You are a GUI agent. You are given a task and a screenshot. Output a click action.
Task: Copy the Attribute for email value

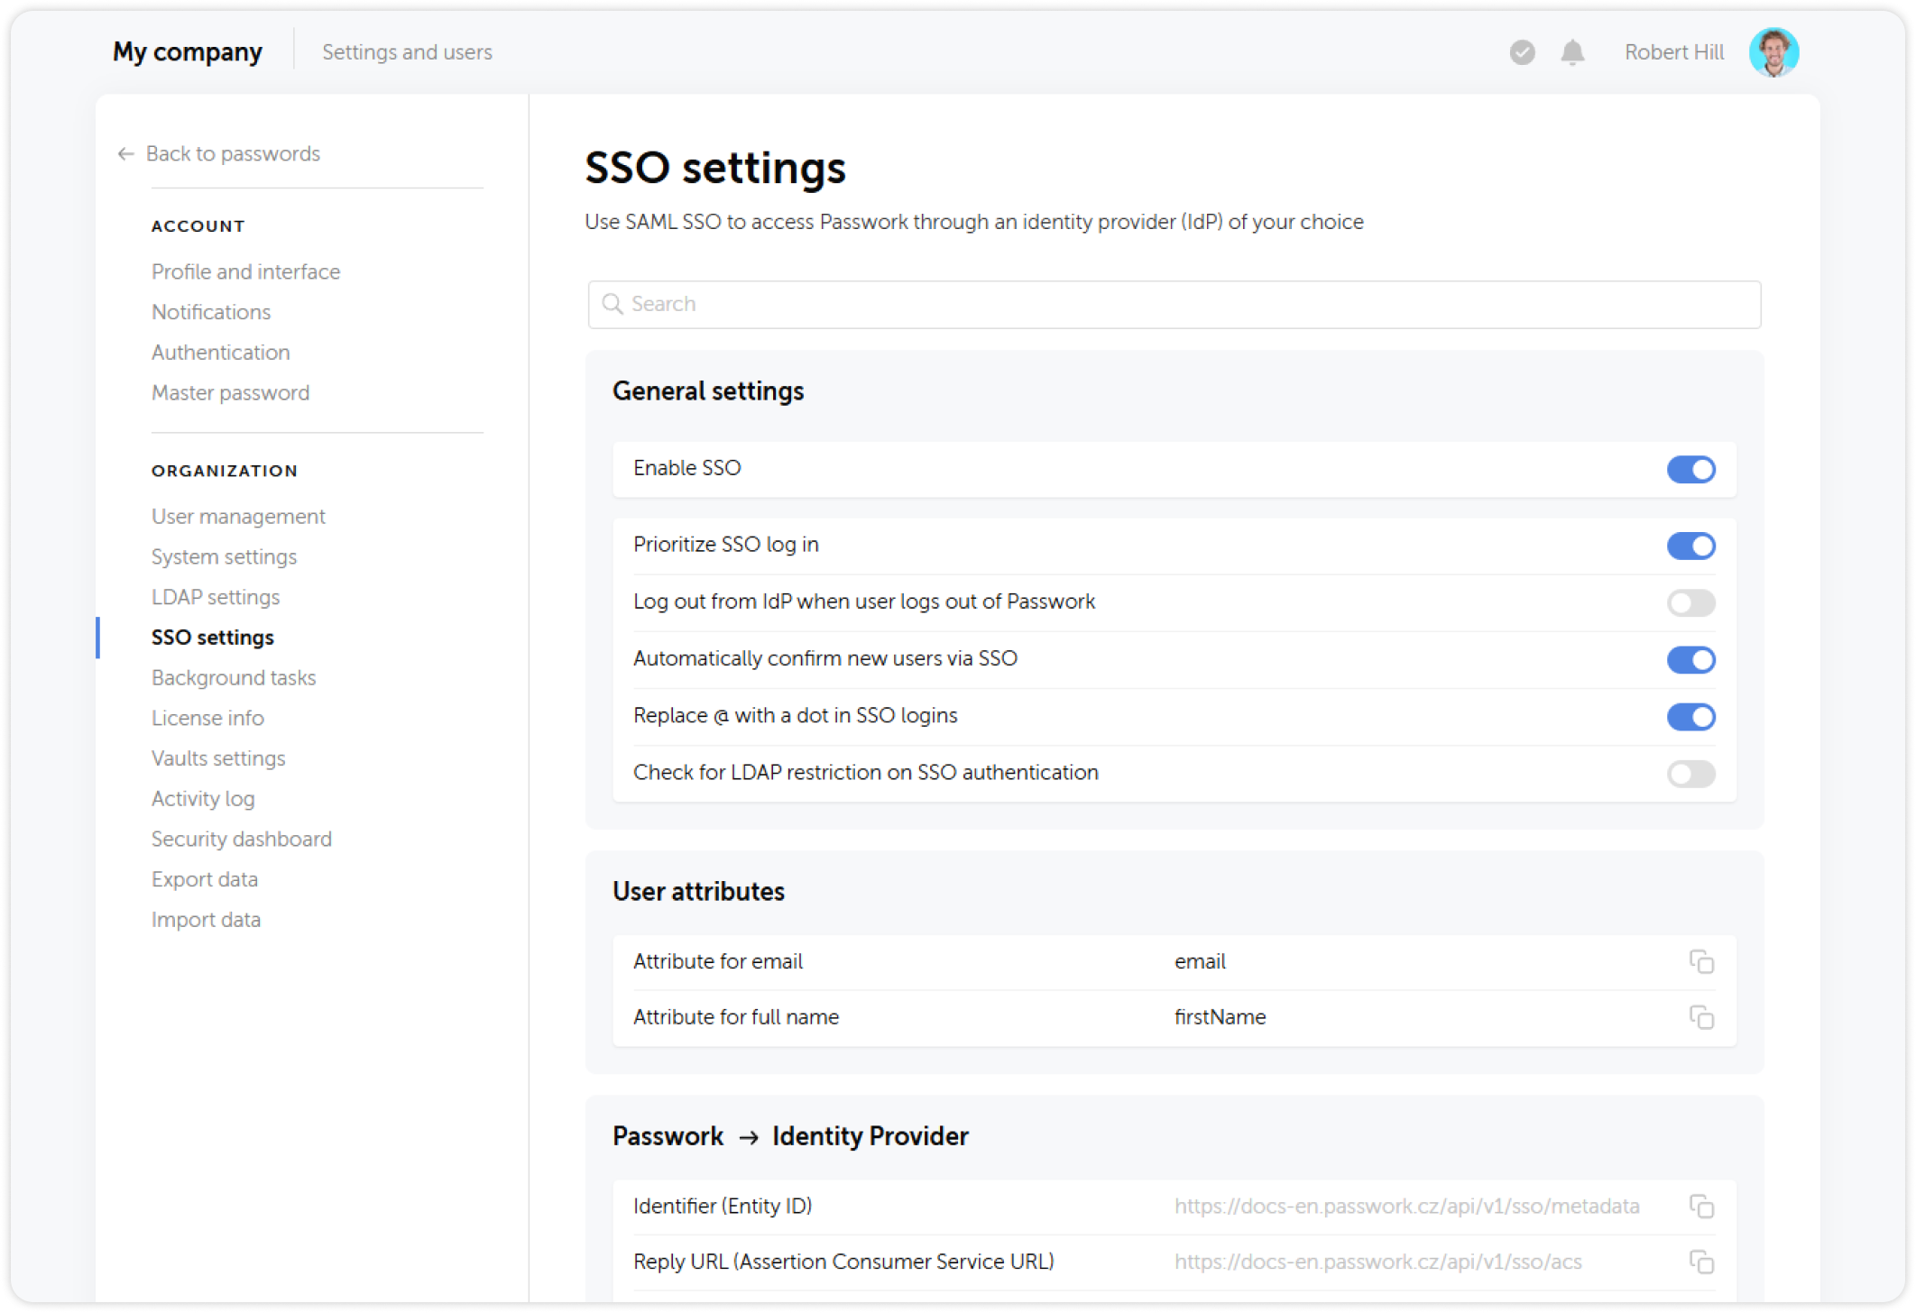pos(1703,961)
